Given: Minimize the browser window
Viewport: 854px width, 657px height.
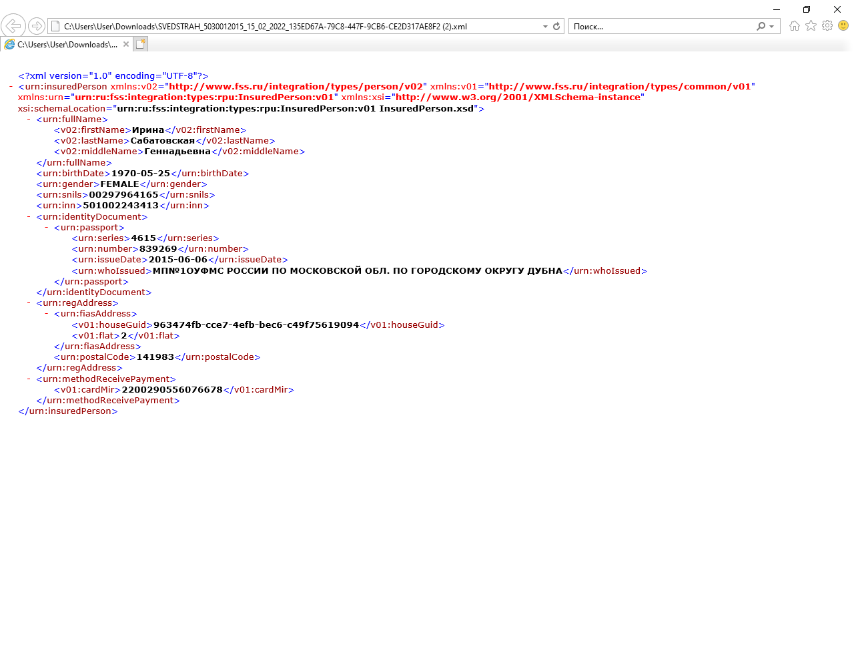Looking at the screenshot, I should coord(777,9).
